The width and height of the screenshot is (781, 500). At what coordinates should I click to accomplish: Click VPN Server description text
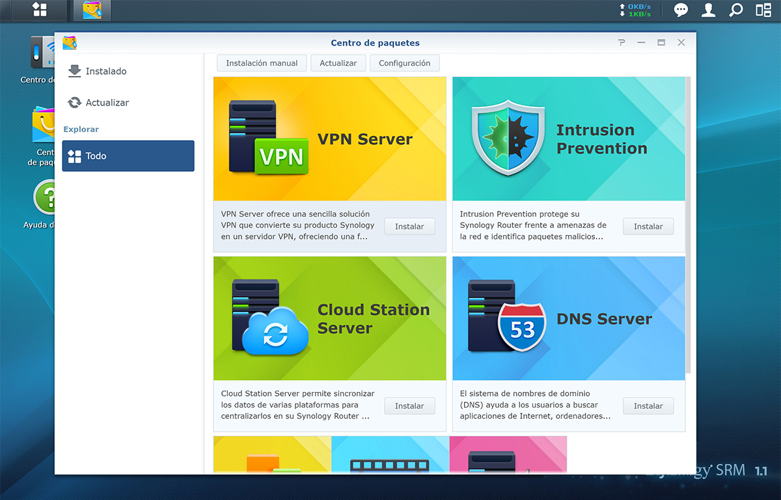pyautogui.click(x=297, y=225)
